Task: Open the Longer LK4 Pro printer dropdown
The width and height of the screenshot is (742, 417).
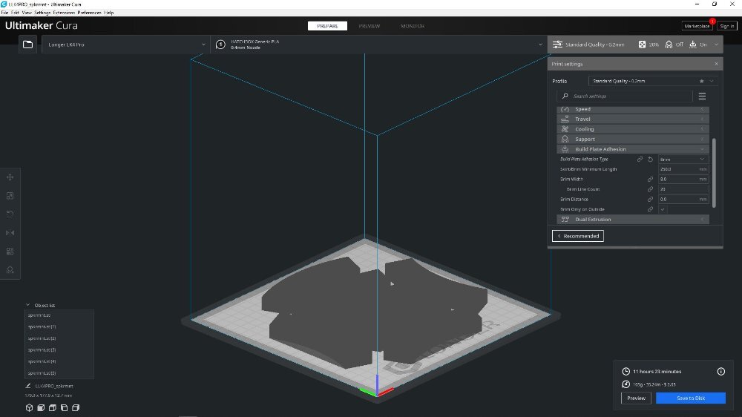Action: click(126, 45)
